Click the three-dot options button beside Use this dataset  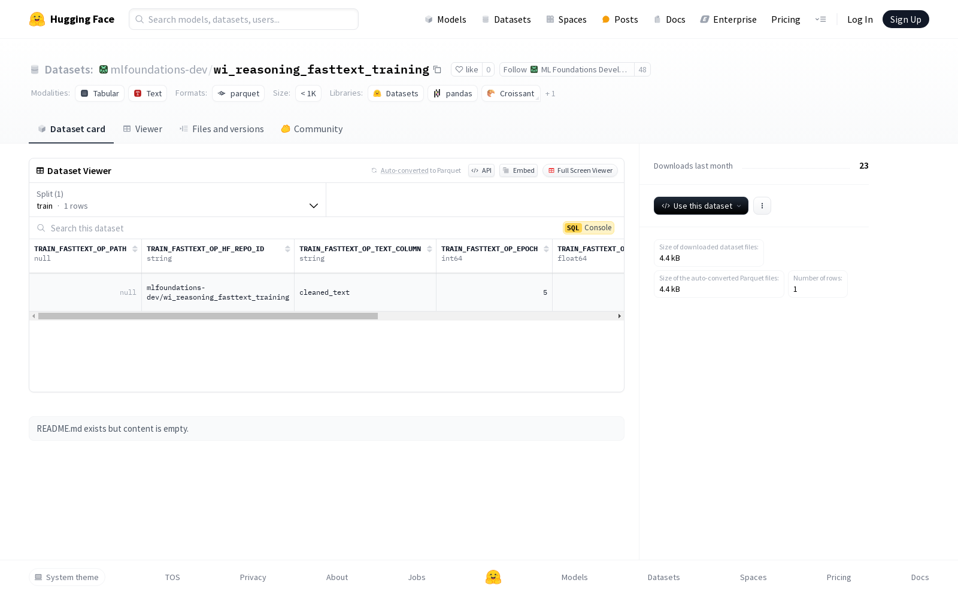[x=762, y=206]
